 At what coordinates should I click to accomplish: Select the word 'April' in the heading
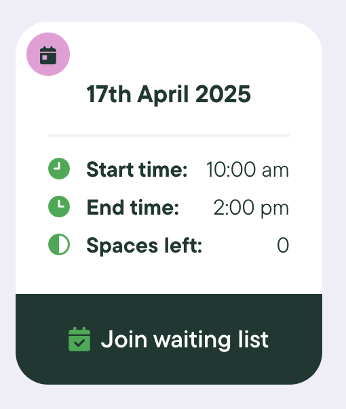coord(163,95)
